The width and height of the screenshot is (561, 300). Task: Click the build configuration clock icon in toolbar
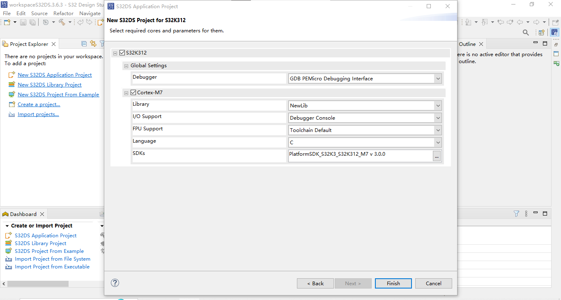46,22
